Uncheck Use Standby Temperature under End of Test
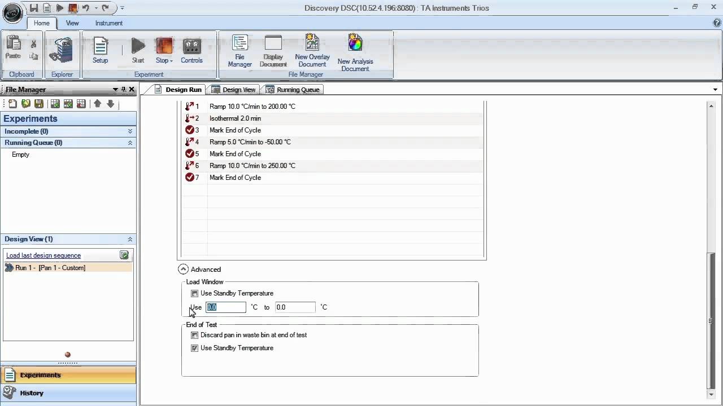This screenshot has height=406, width=723. pyautogui.click(x=195, y=348)
